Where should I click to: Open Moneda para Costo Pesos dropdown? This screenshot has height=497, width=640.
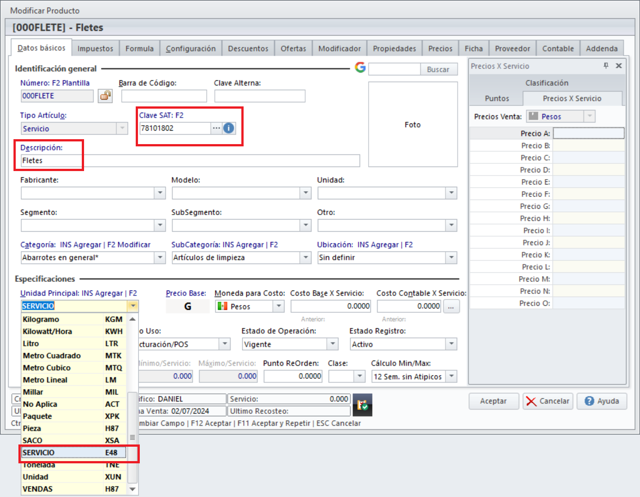pyautogui.click(x=279, y=306)
